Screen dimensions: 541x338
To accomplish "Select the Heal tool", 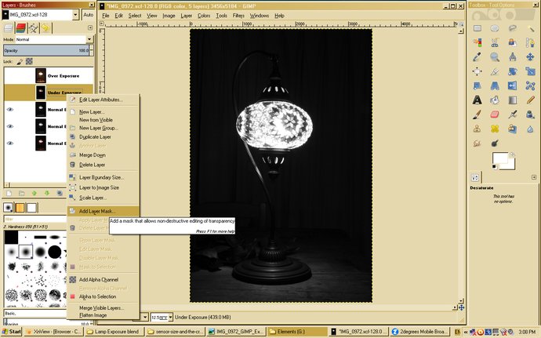I will (495, 129).
